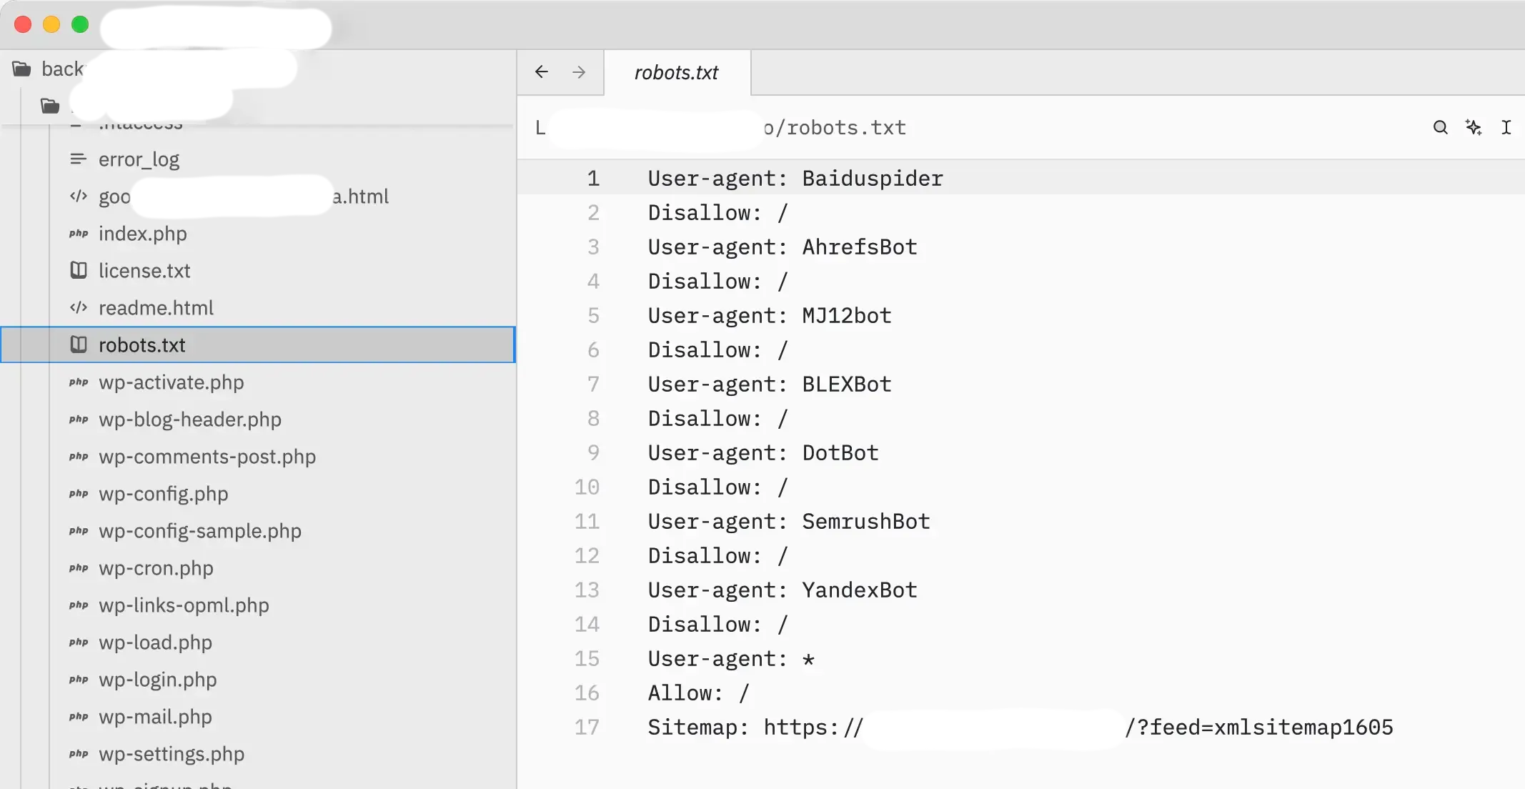Click the 'User-agent: MJ12bot' line
The image size is (1525, 789).
click(x=770, y=316)
